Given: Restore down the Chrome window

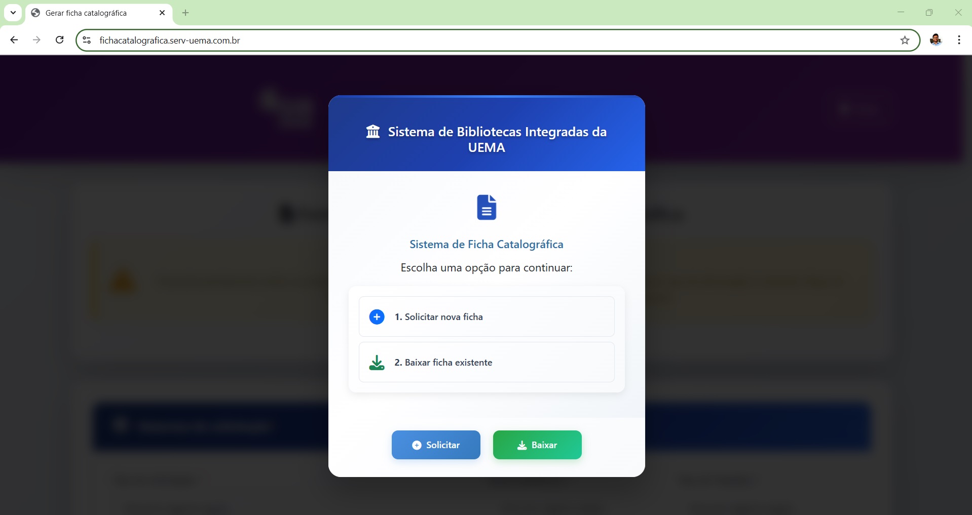Looking at the screenshot, I should tap(929, 13).
